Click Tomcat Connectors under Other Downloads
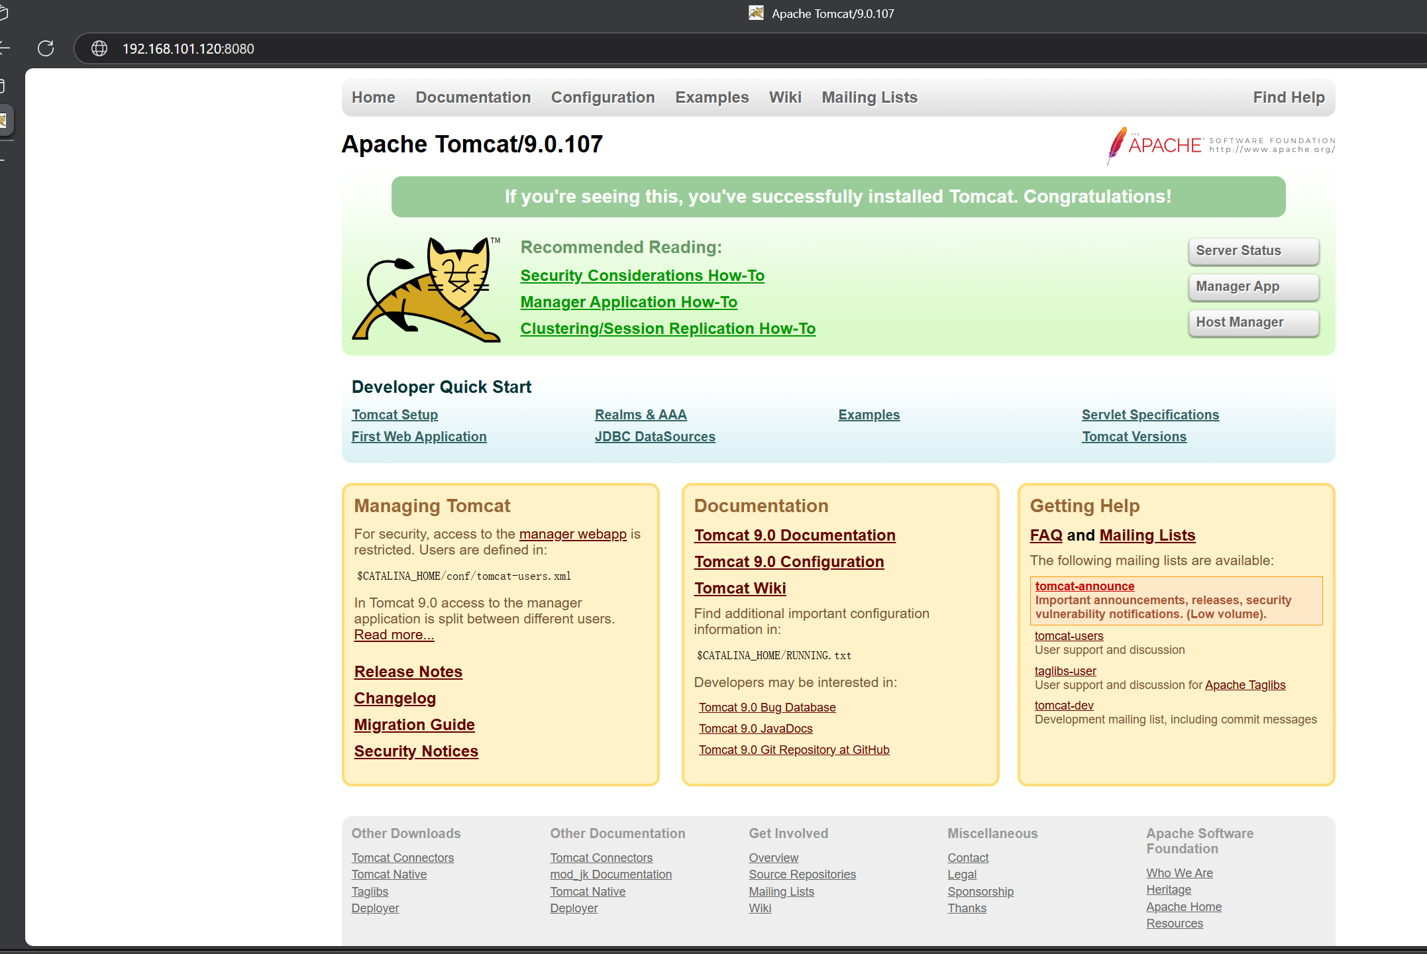 click(403, 858)
